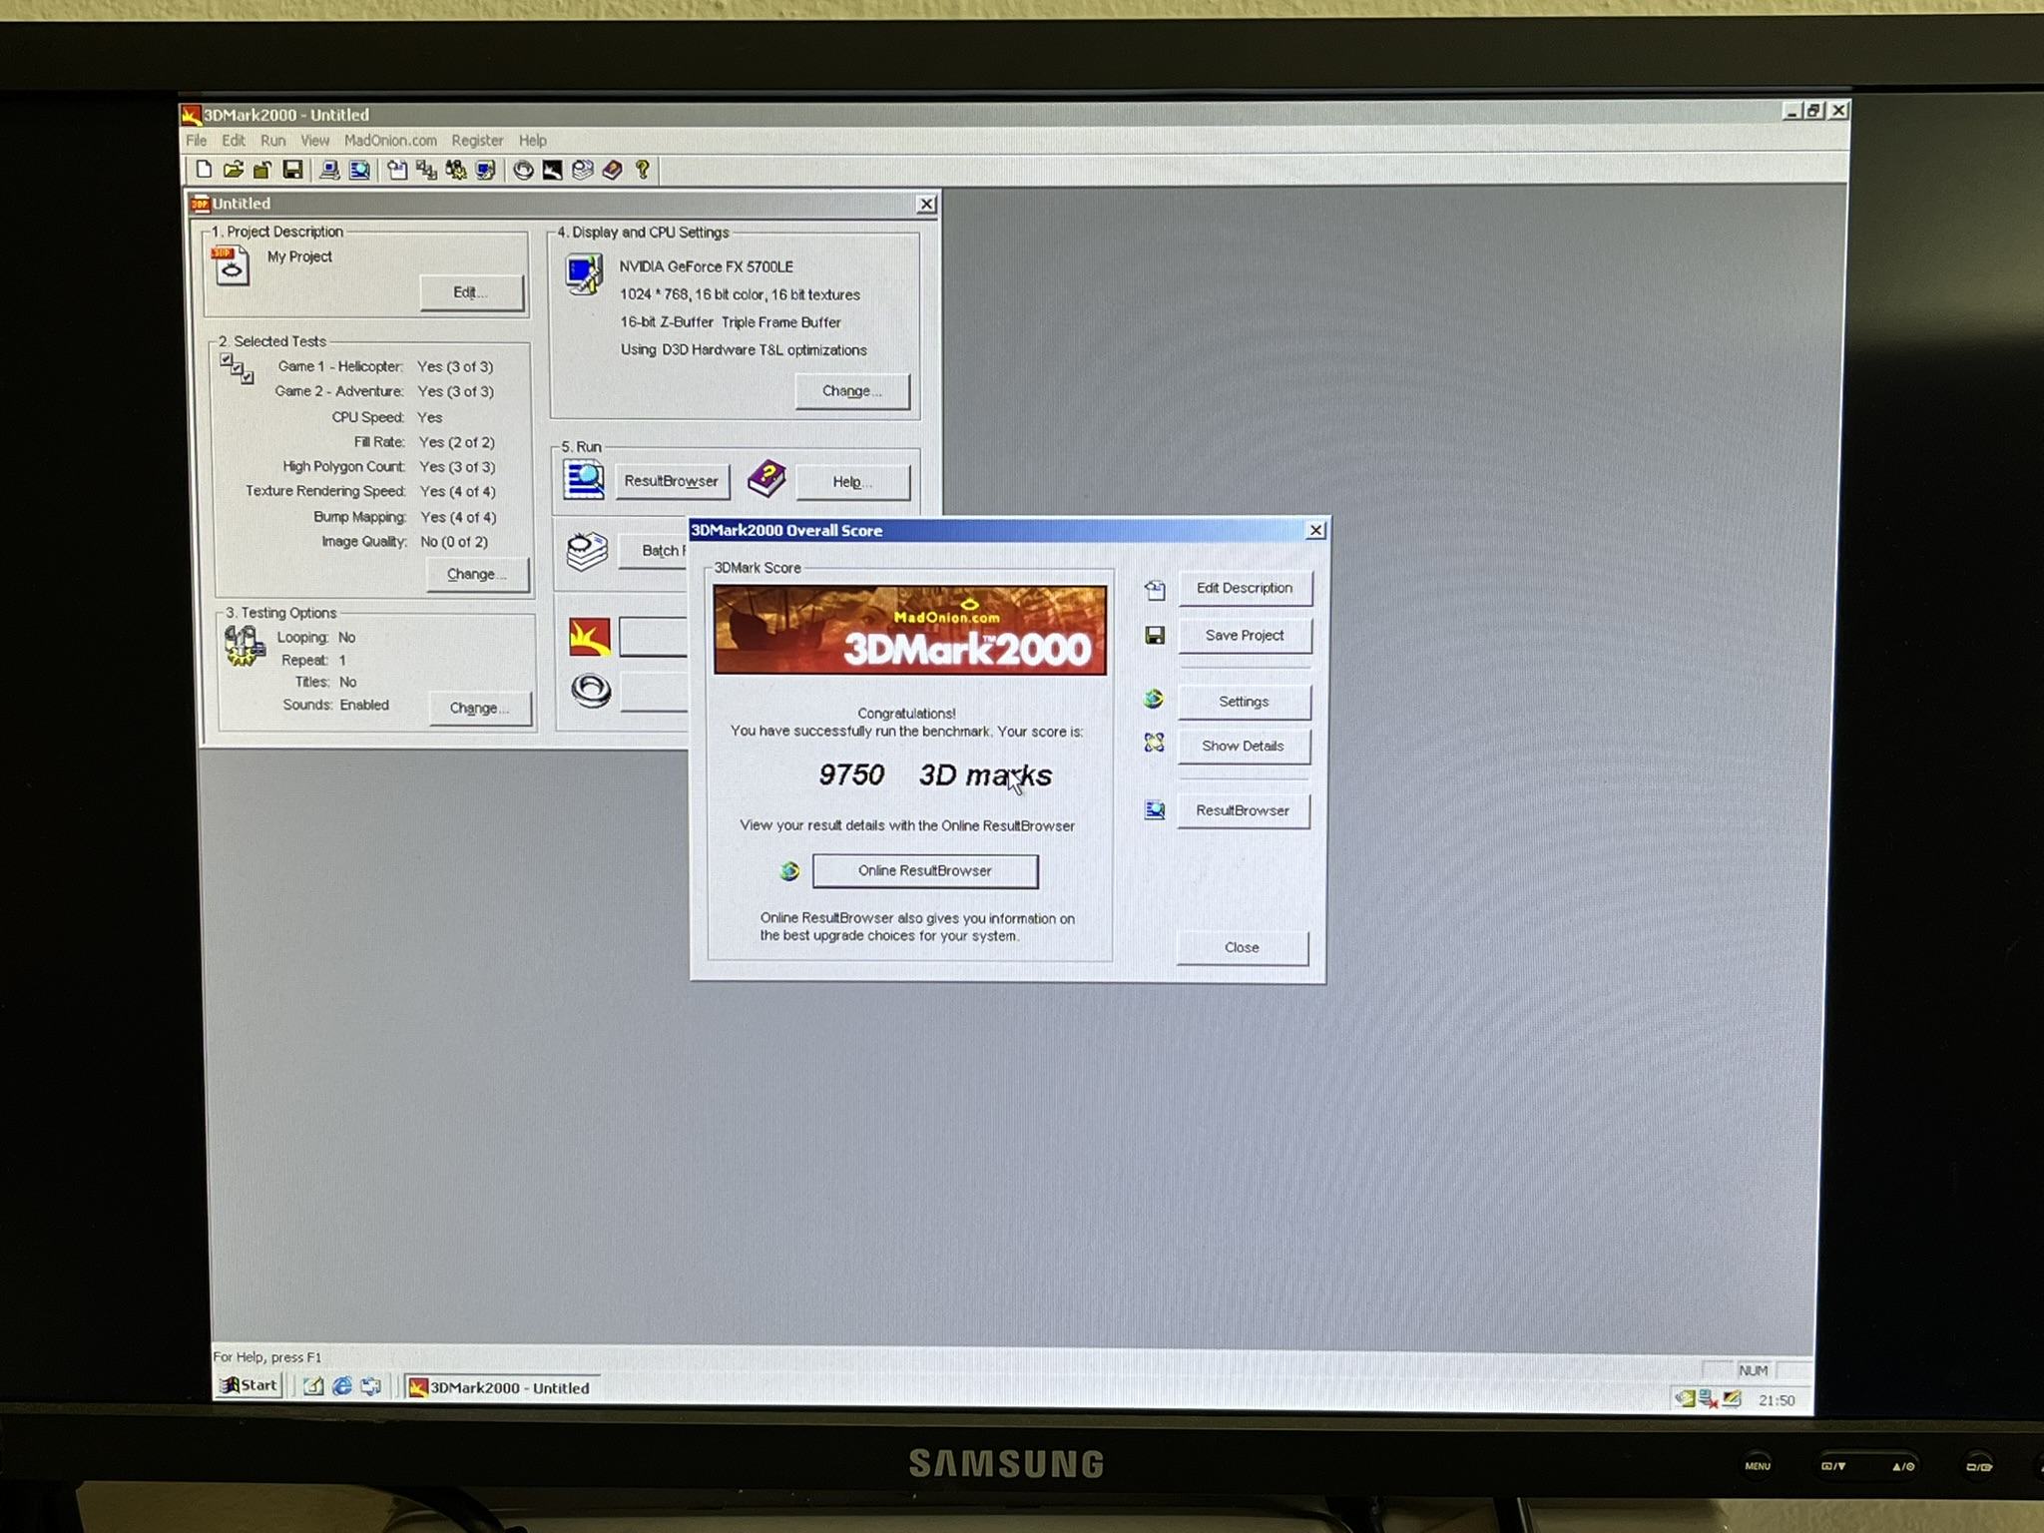Click the Internet Explorer quick launch icon
This screenshot has width=2044, height=1533.
tap(341, 1386)
